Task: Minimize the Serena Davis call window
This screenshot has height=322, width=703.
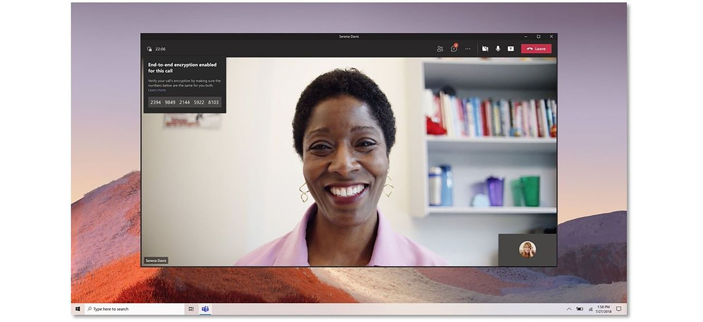Action: [526, 37]
